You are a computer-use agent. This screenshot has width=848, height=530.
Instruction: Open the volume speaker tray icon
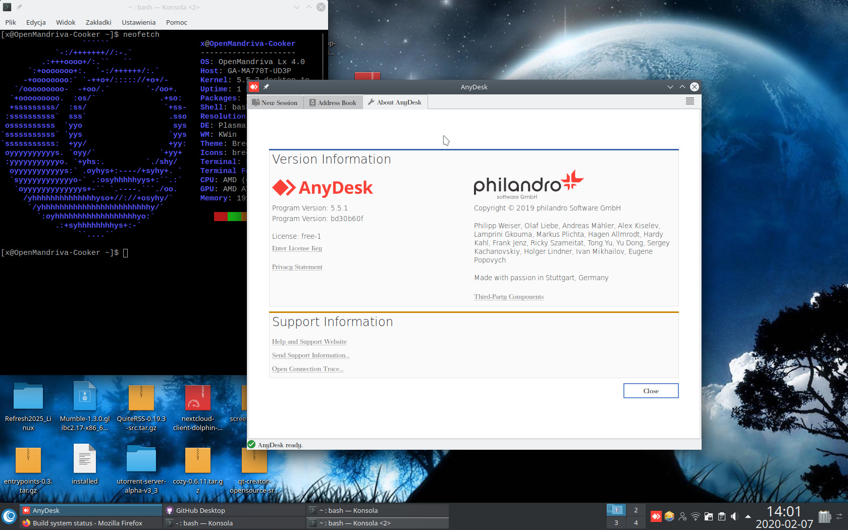coord(734,516)
